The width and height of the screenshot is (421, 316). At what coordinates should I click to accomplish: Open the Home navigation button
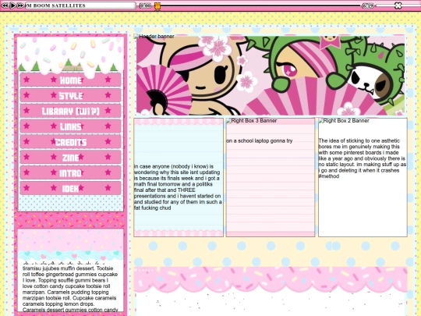tap(70, 80)
